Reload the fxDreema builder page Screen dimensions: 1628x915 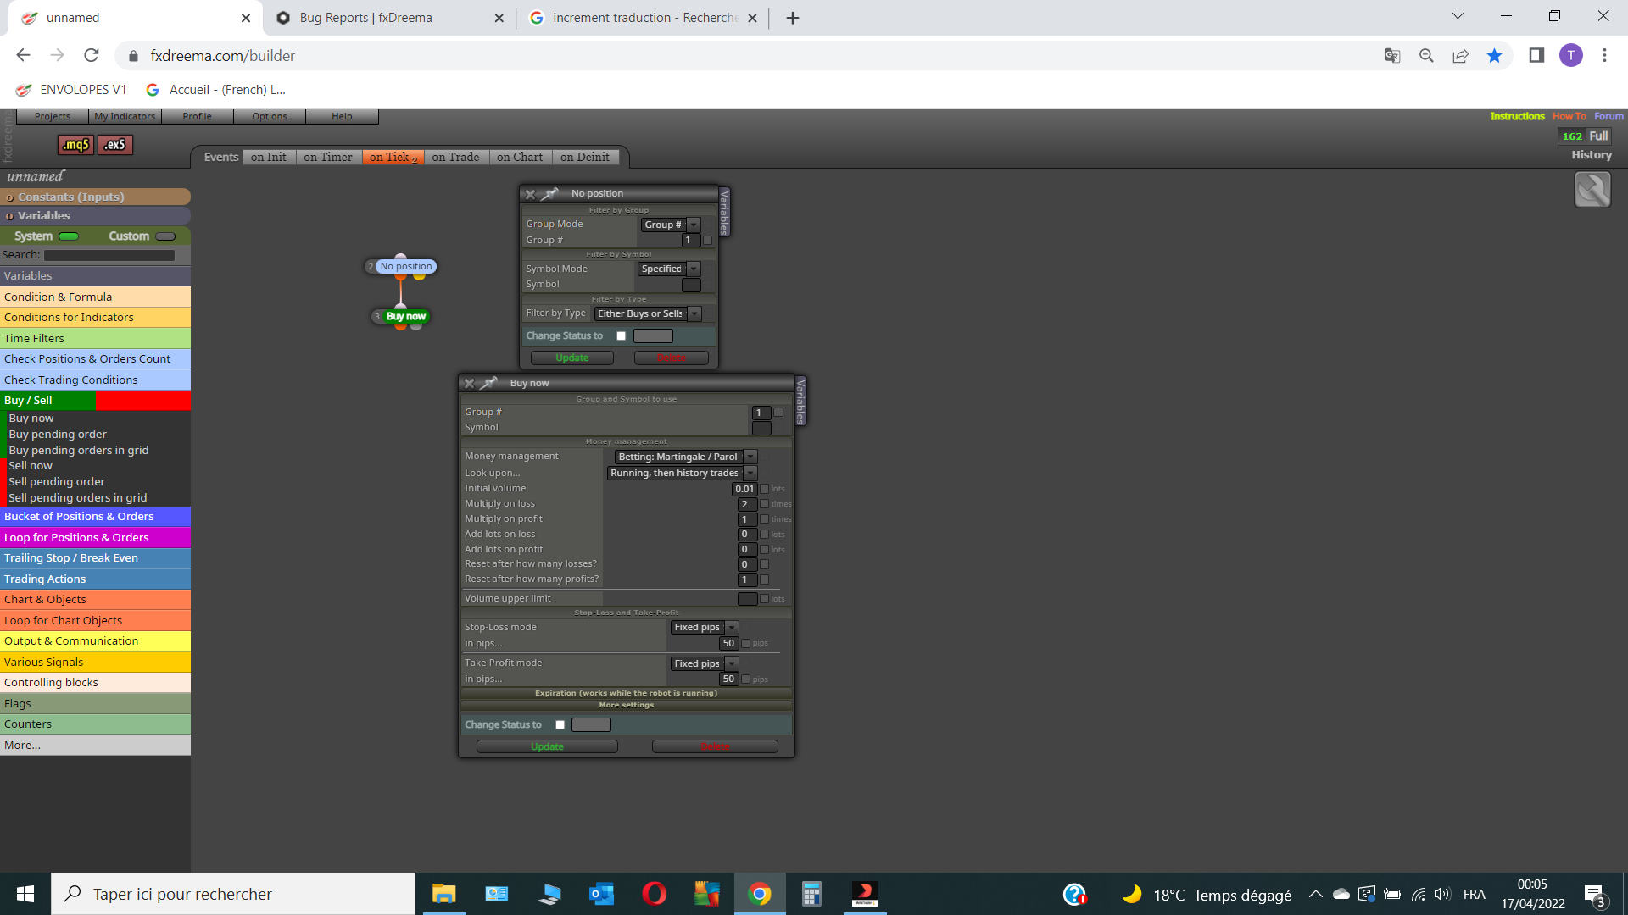(91, 56)
